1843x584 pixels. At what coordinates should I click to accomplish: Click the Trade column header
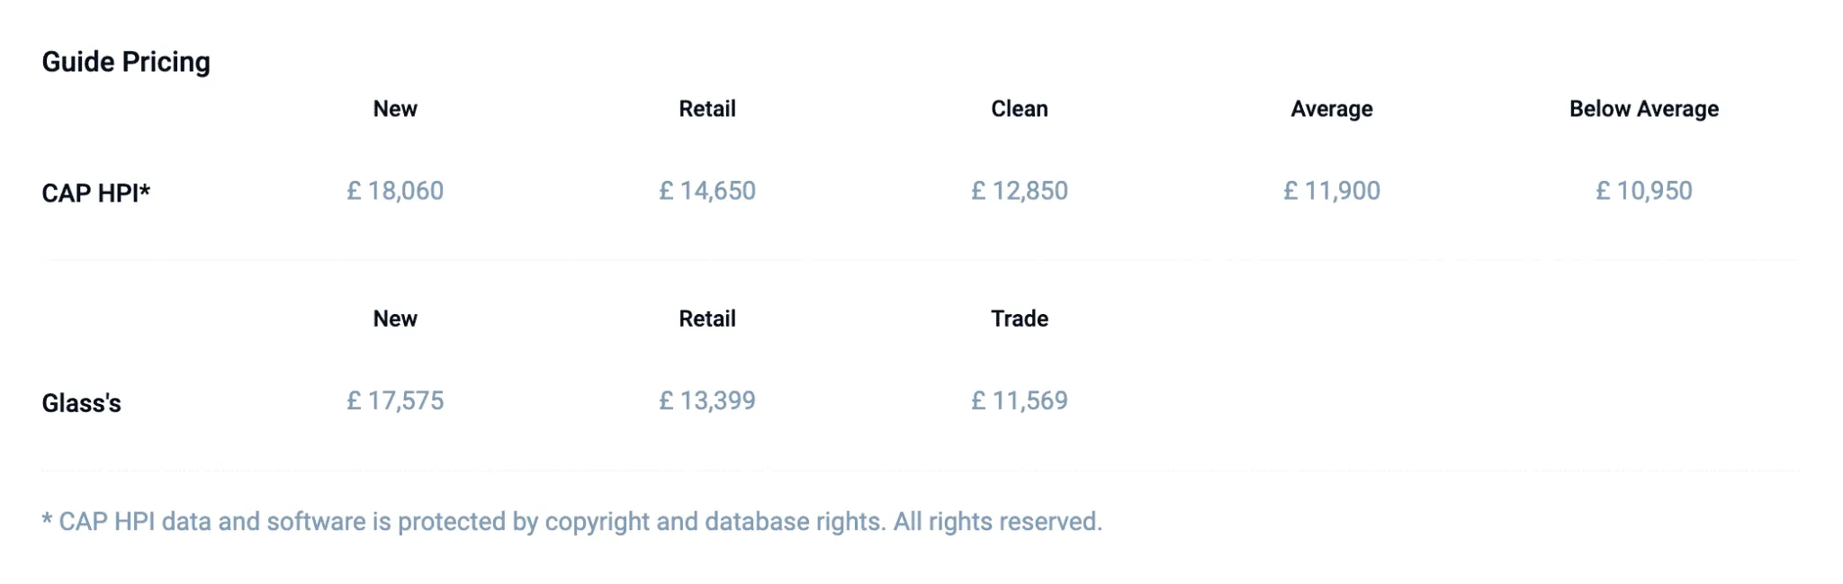pos(1020,319)
